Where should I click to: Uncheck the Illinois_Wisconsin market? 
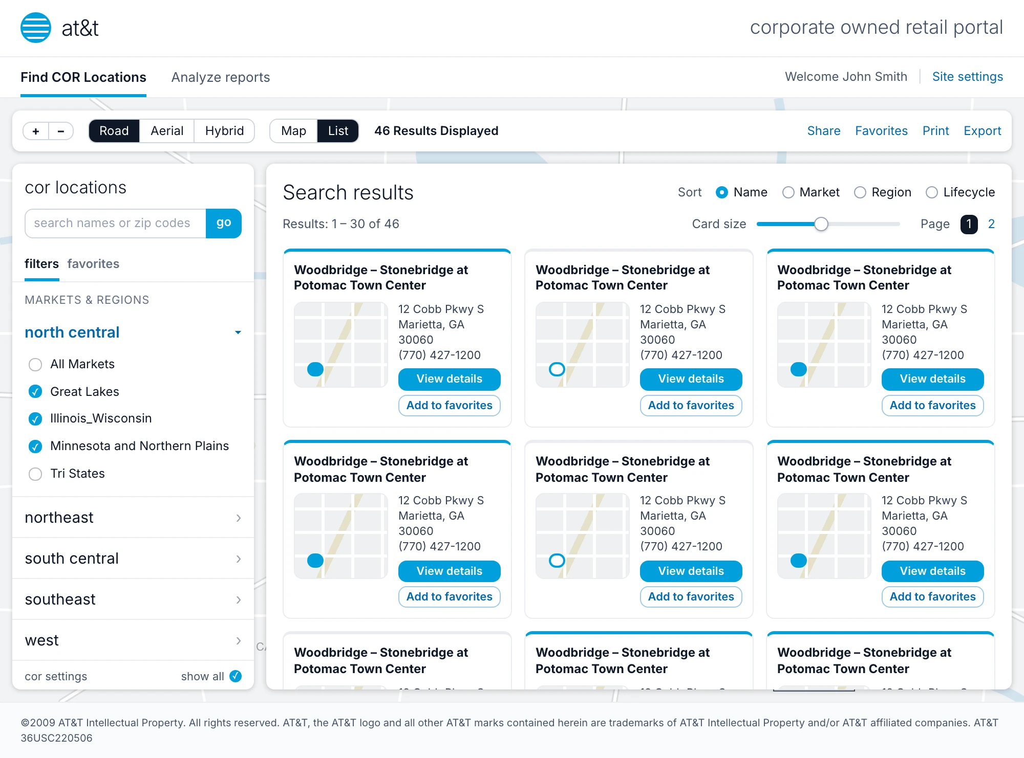(x=35, y=419)
